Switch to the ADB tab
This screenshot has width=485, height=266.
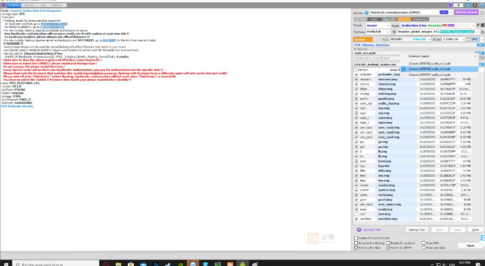click(42, 5)
